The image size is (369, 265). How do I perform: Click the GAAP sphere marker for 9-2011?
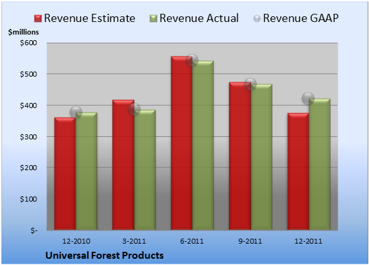250,84
